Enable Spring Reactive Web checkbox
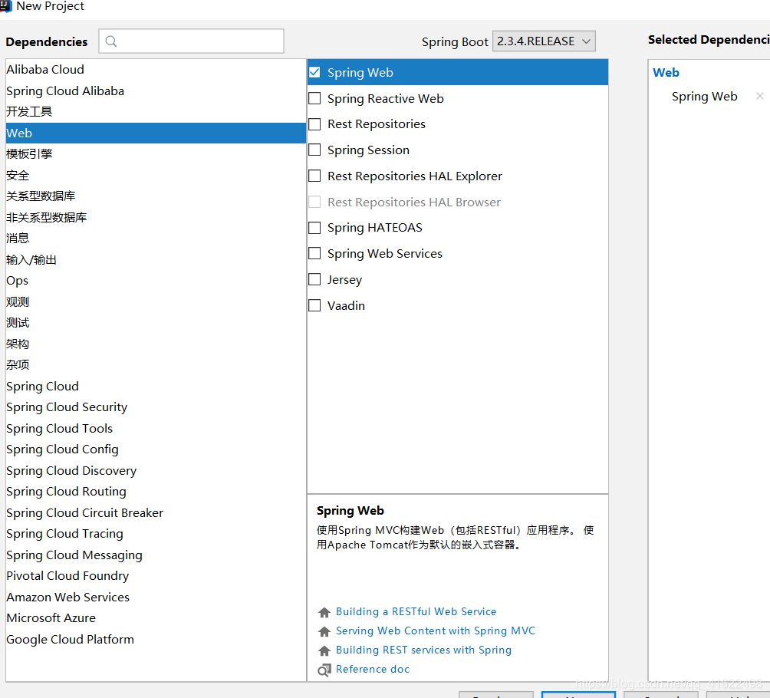 point(314,98)
